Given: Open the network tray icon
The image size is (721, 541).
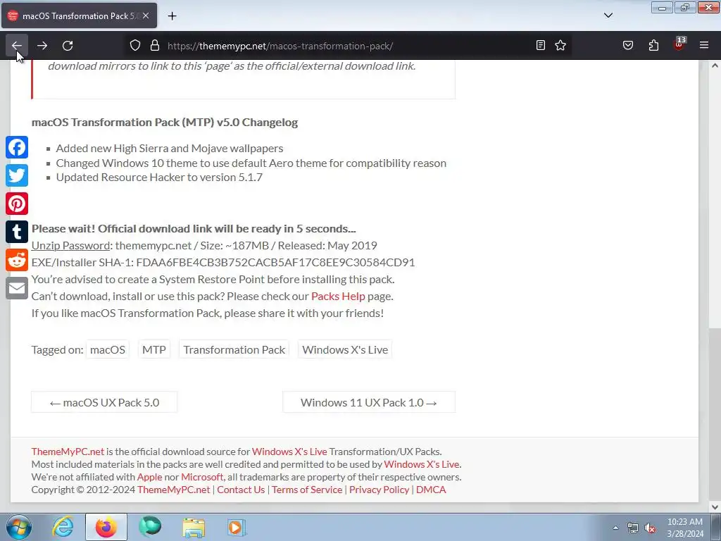Looking at the screenshot, I should tap(633, 528).
